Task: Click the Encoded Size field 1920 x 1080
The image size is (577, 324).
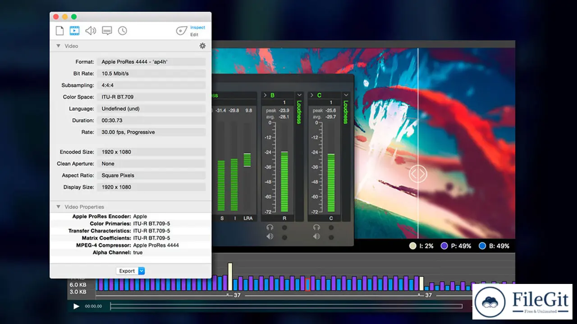Action: coord(152,152)
